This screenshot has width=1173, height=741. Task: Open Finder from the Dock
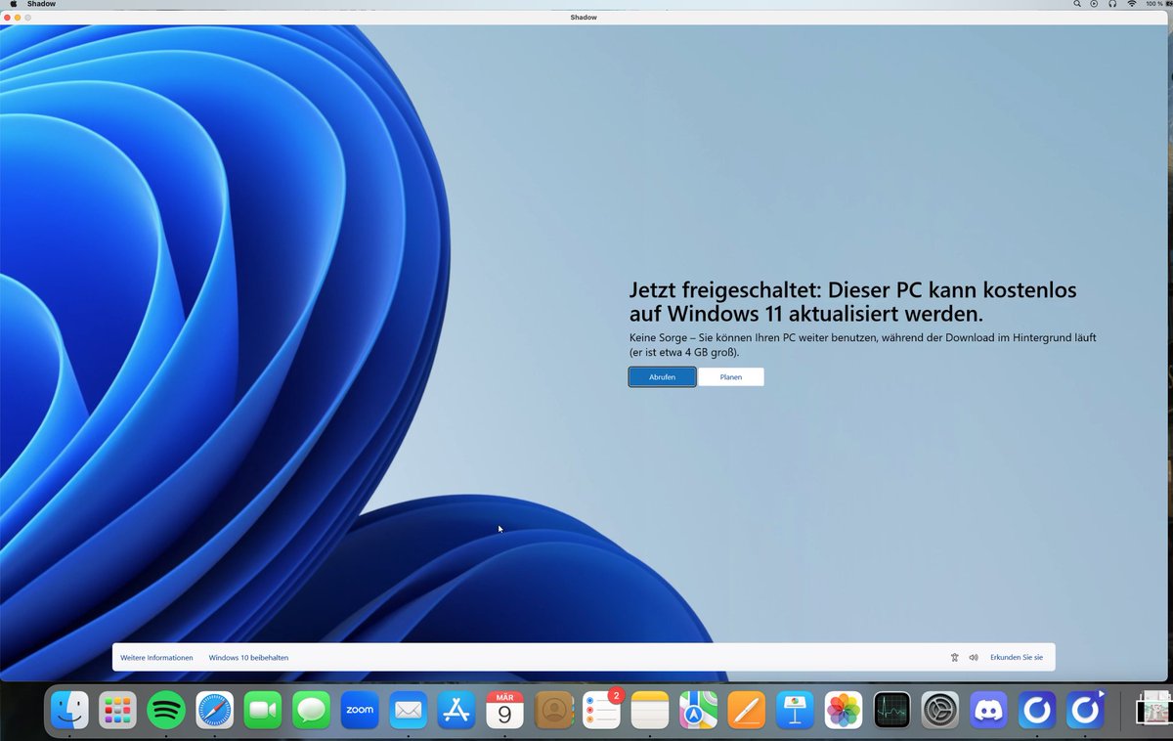pos(69,710)
